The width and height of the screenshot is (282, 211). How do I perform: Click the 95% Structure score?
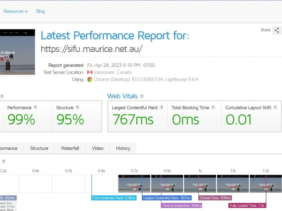pyautogui.click(x=70, y=120)
